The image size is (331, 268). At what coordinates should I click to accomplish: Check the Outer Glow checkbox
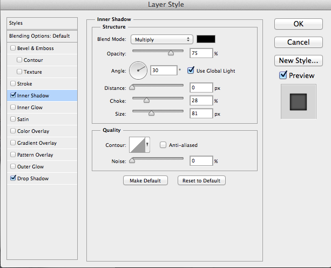pyautogui.click(x=13, y=166)
